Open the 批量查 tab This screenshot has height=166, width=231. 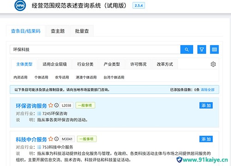(x=82, y=31)
